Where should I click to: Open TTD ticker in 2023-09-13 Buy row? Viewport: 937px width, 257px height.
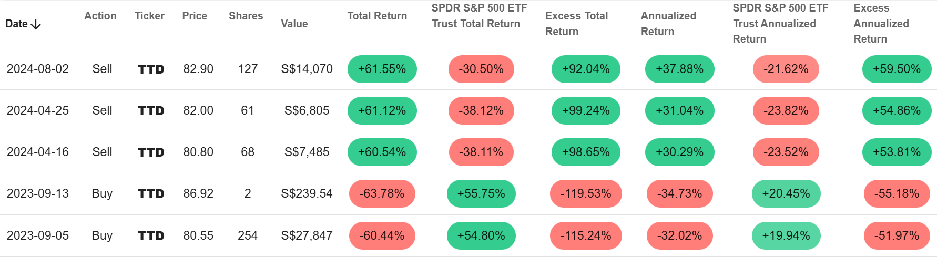[x=151, y=194]
